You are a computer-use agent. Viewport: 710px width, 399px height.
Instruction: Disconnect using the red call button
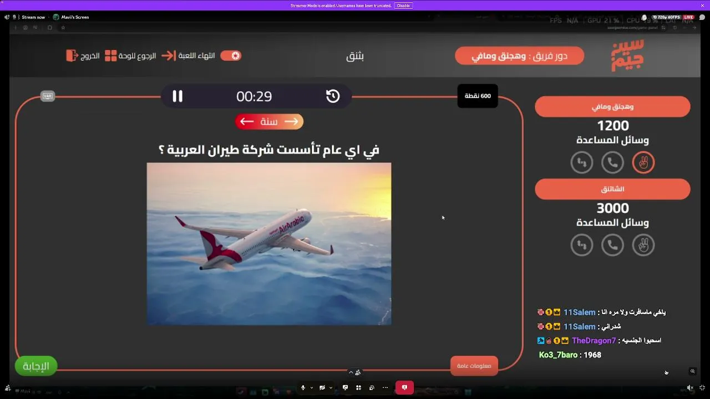[x=404, y=387]
